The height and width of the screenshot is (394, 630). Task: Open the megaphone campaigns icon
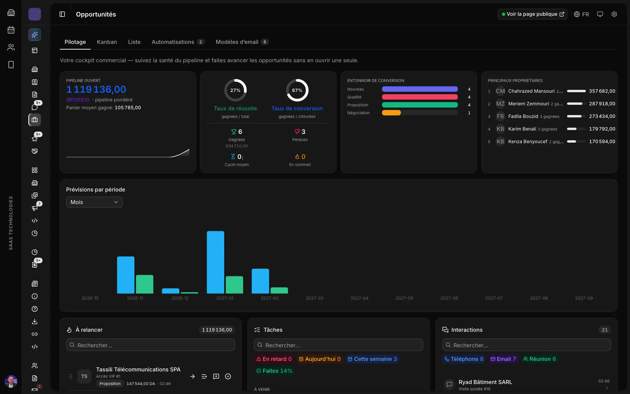click(x=35, y=208)
